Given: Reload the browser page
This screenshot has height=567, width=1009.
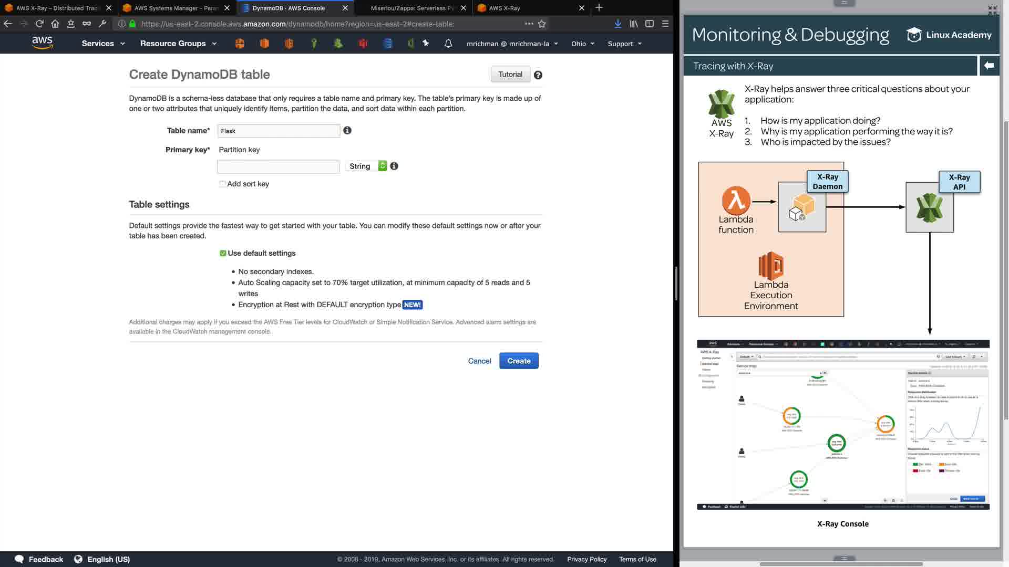Looking at the screenshot, I should pyautogui.click(x=39, y=24).
